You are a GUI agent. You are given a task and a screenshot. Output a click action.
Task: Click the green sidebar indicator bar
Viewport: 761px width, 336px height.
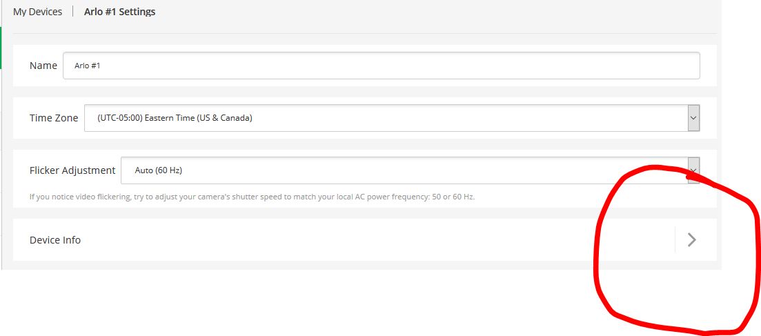1,48
